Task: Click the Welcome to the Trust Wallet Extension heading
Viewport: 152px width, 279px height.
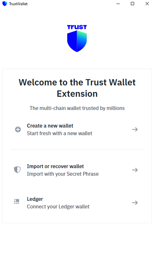Action: click(77, 88)
